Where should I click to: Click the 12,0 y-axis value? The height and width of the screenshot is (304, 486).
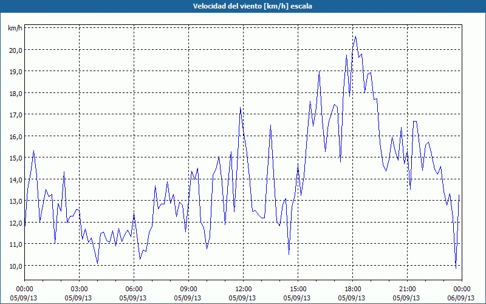pos(16,223)
